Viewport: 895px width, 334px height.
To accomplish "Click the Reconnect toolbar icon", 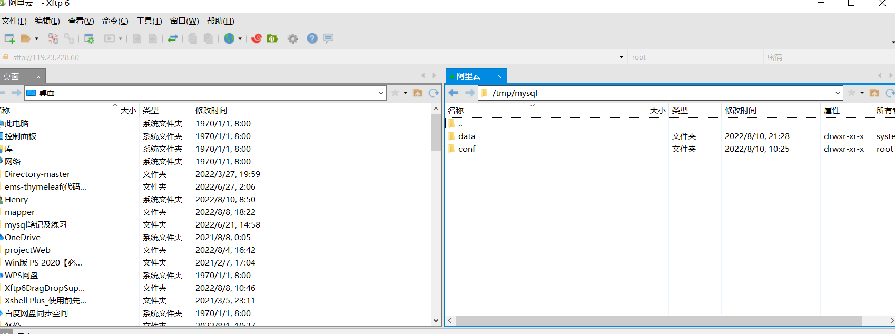I will click(x=53, y=38).
